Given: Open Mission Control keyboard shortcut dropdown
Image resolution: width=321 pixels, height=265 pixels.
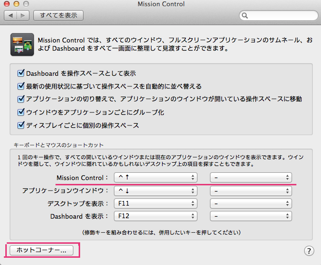Looking at the screenshot, I should 155,177.
